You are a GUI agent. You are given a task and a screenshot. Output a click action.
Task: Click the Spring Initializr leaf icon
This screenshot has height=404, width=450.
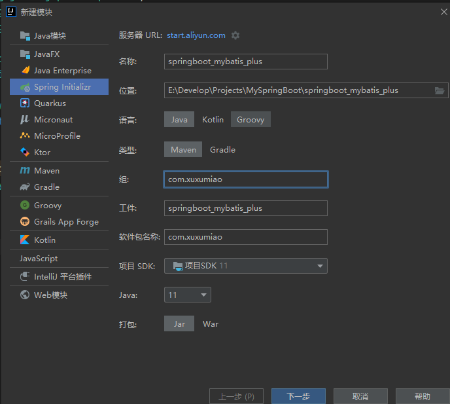pos(25,87)
